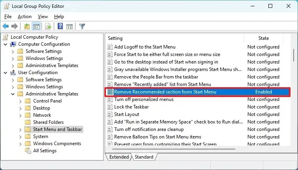Click the horizontal scrollbar below settings list
The image size is (298, 170).
174,149
